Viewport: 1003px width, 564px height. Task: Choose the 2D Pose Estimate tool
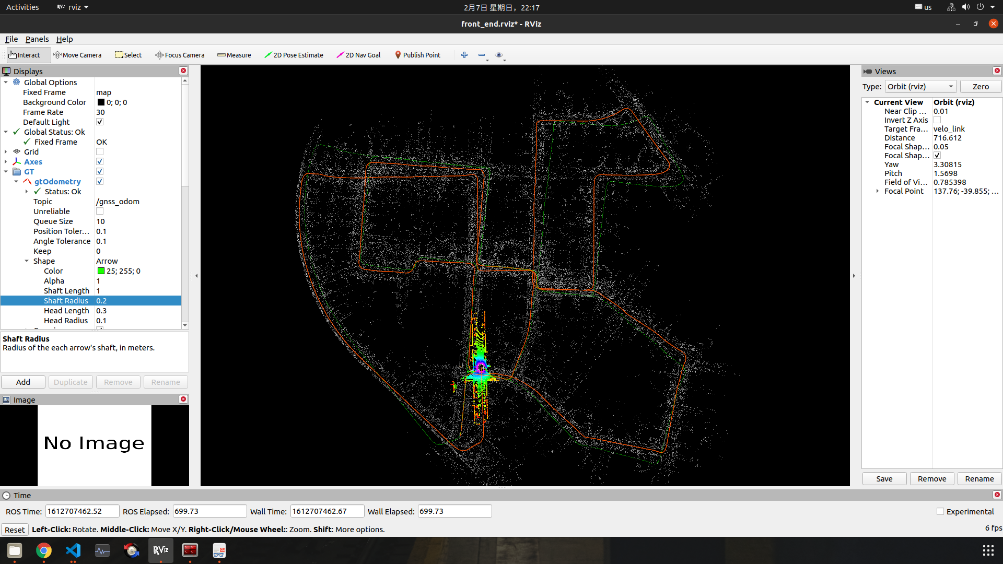(x=294, y=55)
